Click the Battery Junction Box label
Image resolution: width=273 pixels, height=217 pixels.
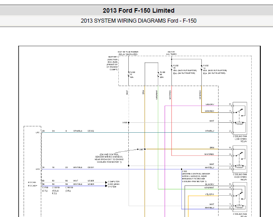click(x=112, y=63)
